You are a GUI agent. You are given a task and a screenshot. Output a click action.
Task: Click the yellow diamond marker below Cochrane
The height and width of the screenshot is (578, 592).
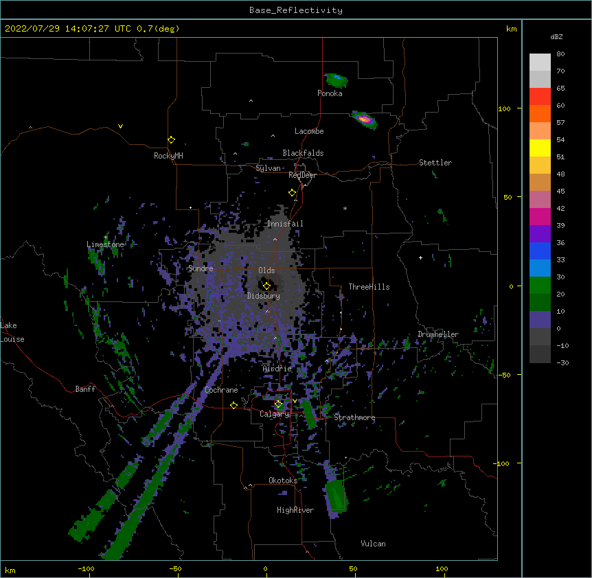point(234,405)
